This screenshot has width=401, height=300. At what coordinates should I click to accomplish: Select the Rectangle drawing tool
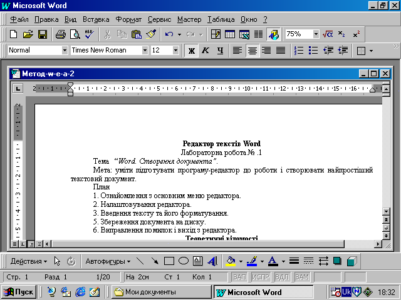169,261
